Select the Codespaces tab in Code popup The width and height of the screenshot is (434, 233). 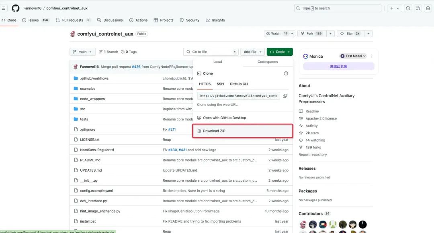(x=268, y=62)
